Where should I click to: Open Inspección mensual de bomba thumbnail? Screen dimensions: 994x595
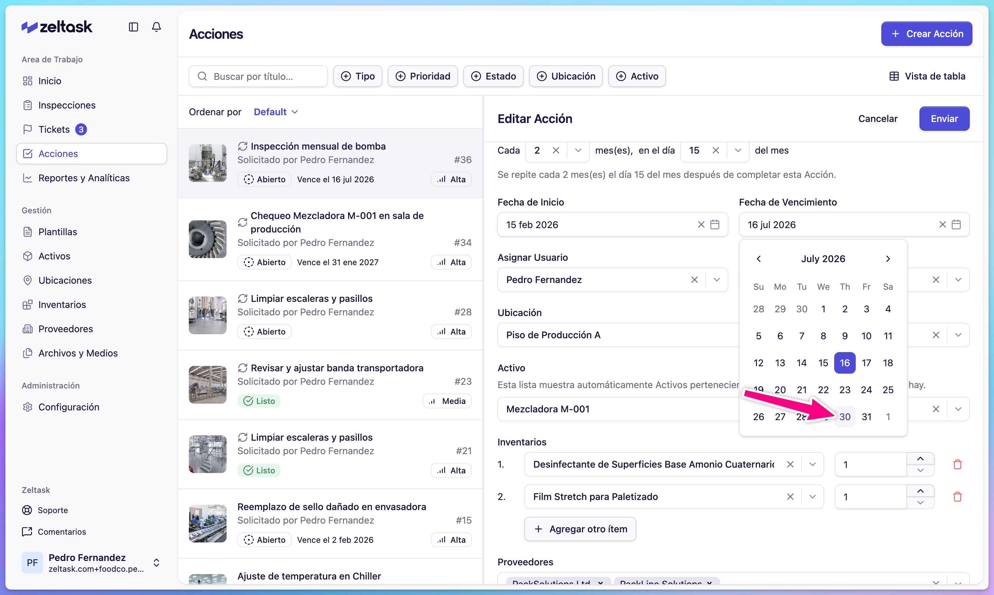pyautogui.click(x=207, y=163)
